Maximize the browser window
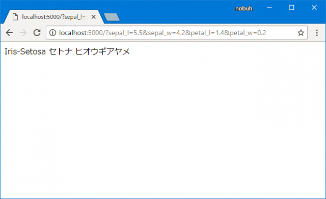 (291, 8)
